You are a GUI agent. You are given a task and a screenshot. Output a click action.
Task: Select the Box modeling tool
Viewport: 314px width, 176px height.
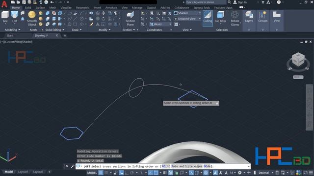(x=5, y=17)
